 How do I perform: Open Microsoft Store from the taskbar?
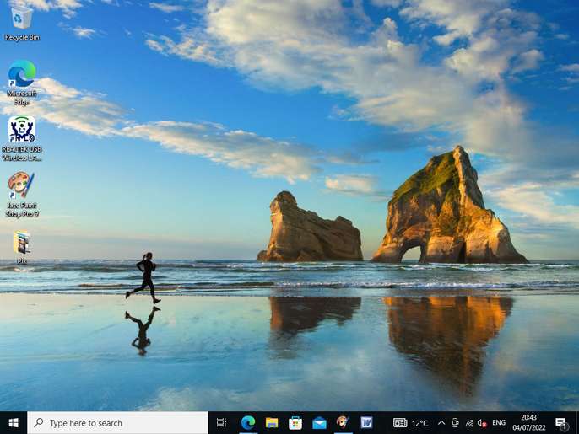(295, 422)
